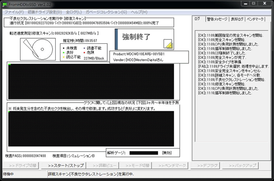Click the green 良好 legend marker

point(63,52)
